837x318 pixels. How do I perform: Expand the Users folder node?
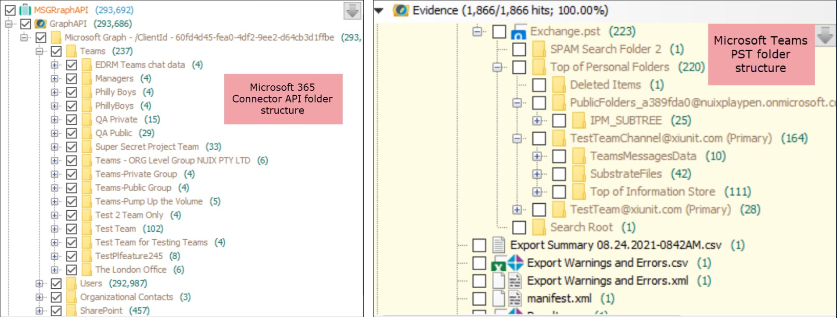39,284
